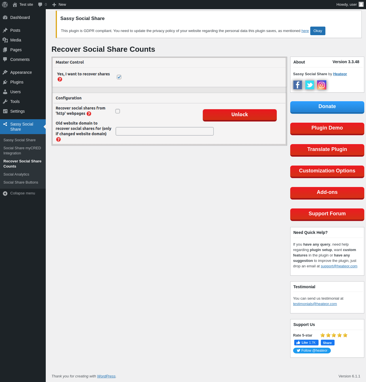
Task: Click the Facebook Like 1.7K button
Action: coord(306,343)
